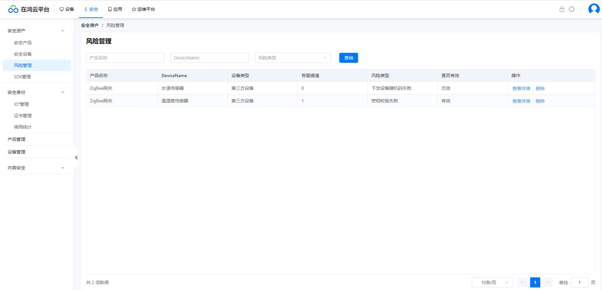Screen dimensions: 602x290
Task: Click the lock icon in top bar
Action: [562, 9]
